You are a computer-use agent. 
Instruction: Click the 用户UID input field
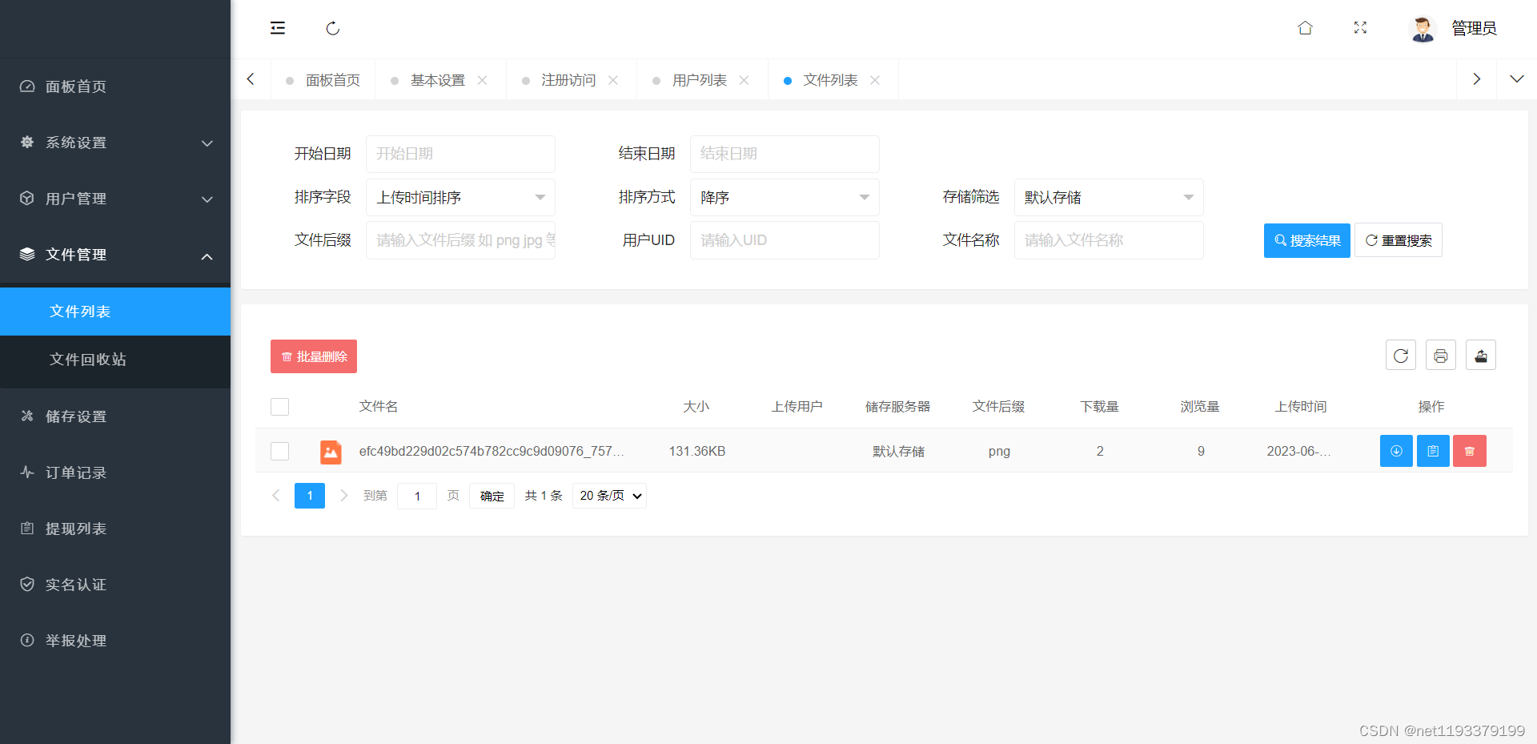[x=785, y=240]
